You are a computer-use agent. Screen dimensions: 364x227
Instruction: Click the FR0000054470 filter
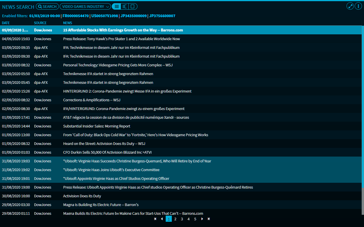point(75,16)
